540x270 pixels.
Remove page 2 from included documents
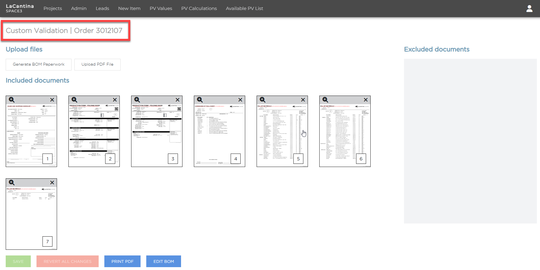(115, 100)
